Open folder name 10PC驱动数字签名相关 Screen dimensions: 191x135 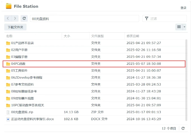[x=27, y=105]
